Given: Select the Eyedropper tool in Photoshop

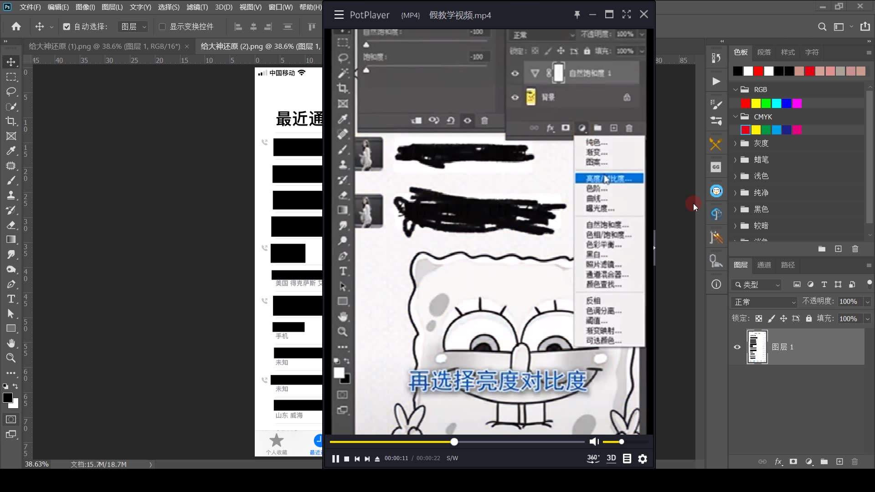Looking at the screenshot, I should tap(11, 151).
